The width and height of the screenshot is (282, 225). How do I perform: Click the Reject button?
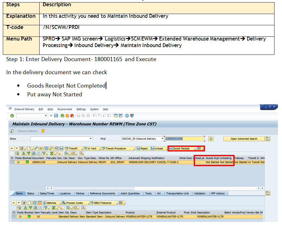[143, 148]
